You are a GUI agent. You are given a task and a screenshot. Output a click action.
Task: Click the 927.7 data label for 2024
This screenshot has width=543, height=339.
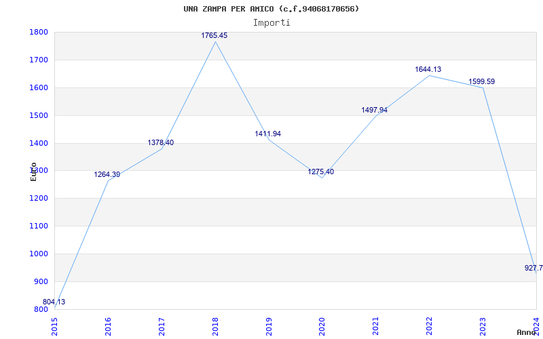533,268
